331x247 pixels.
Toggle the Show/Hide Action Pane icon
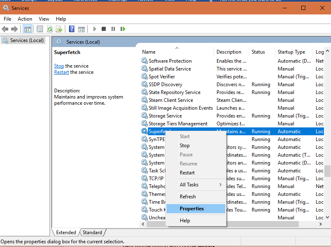point(81,29)
